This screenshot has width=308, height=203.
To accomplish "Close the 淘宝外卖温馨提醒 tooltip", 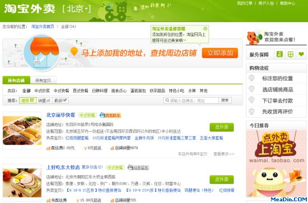I will pos(205,28).
